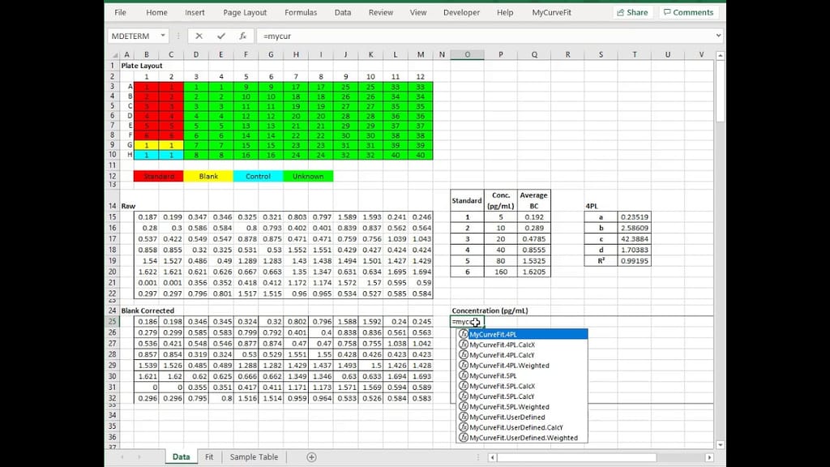Click the green Unknown legend cell

click(x=308, y=176)
